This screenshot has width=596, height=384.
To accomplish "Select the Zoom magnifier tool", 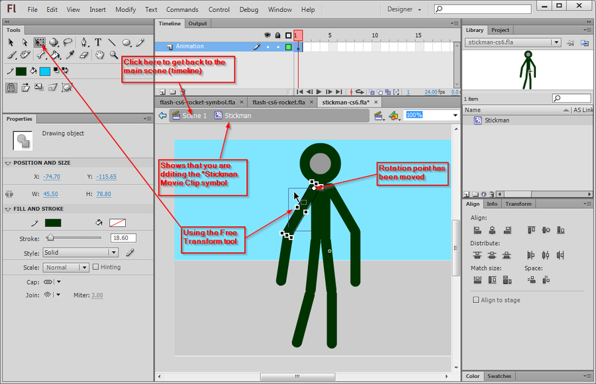I will 114,55.
